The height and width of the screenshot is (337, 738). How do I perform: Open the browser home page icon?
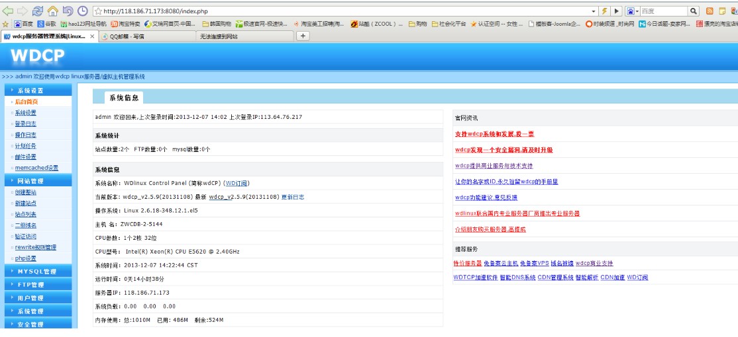click(x=53, y=11)
